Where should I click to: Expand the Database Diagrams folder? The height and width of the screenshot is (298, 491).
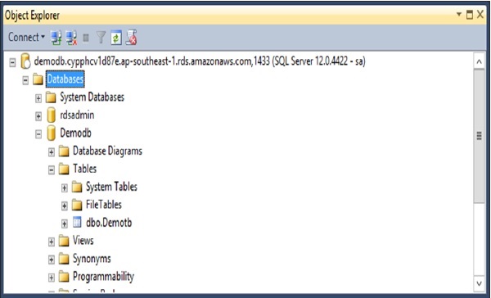click(x=52, y=152)
